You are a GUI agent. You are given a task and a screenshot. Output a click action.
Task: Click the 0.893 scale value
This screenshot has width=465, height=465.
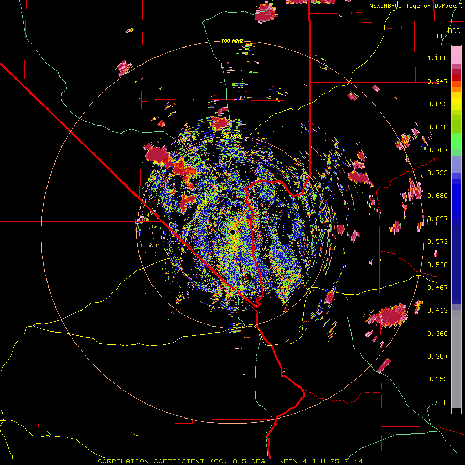pyautogui.click(x=438, y=104)
